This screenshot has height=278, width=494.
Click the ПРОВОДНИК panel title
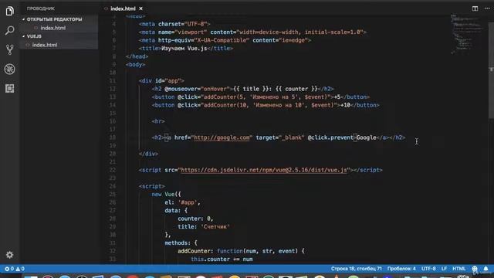point(41,8)
